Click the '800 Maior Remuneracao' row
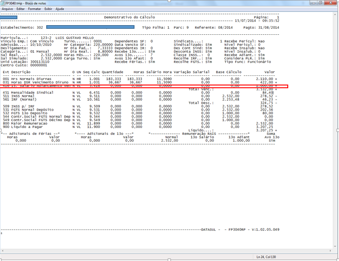Screen dimensions: 339x261 [138, 123]
